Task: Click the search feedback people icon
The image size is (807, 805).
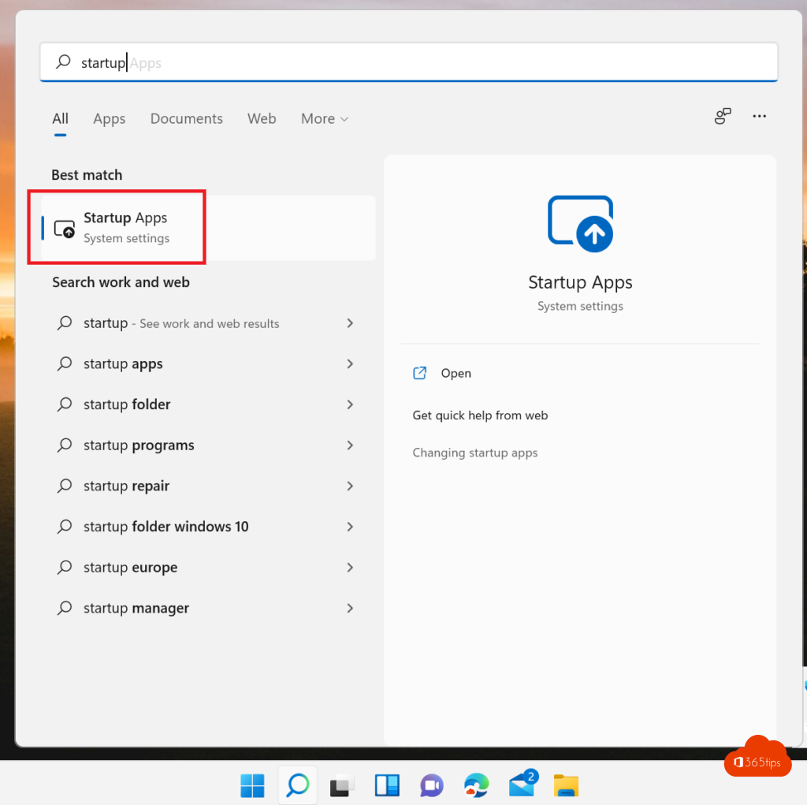Action: (x=723, y=116)
